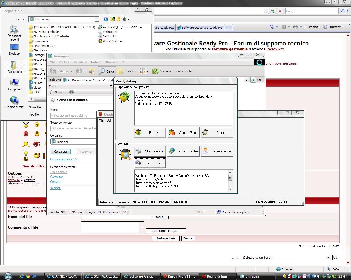Viewport: 351px width, 280px height.
Task: Open the 'Cerca in: Immagini' combo box
Action: point(73,142)
